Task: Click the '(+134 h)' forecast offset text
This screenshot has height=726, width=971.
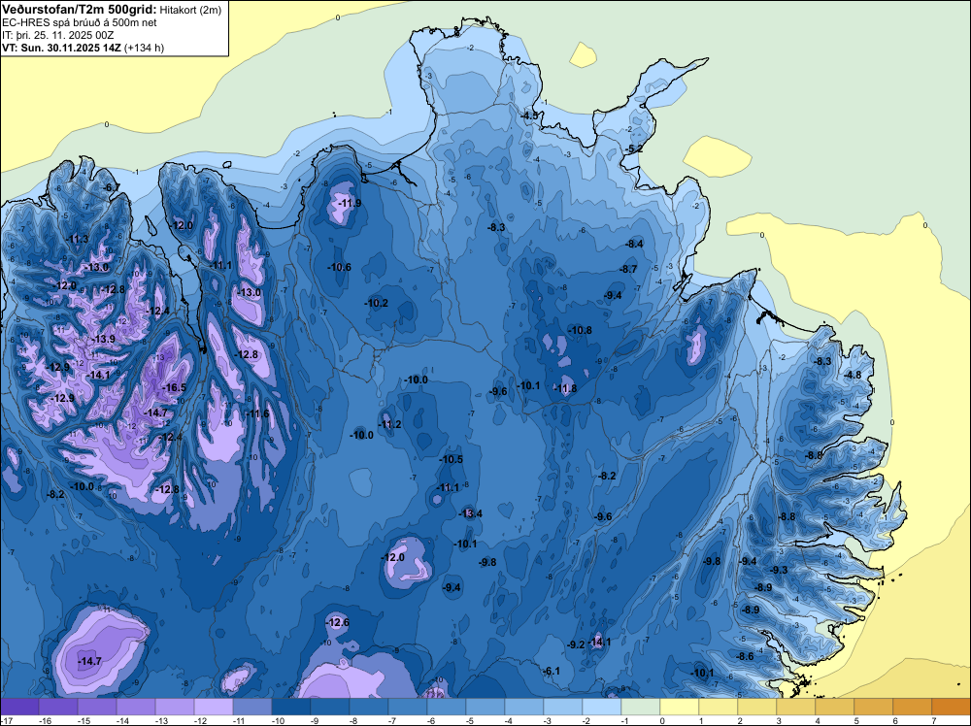Action: pos(145,48)
